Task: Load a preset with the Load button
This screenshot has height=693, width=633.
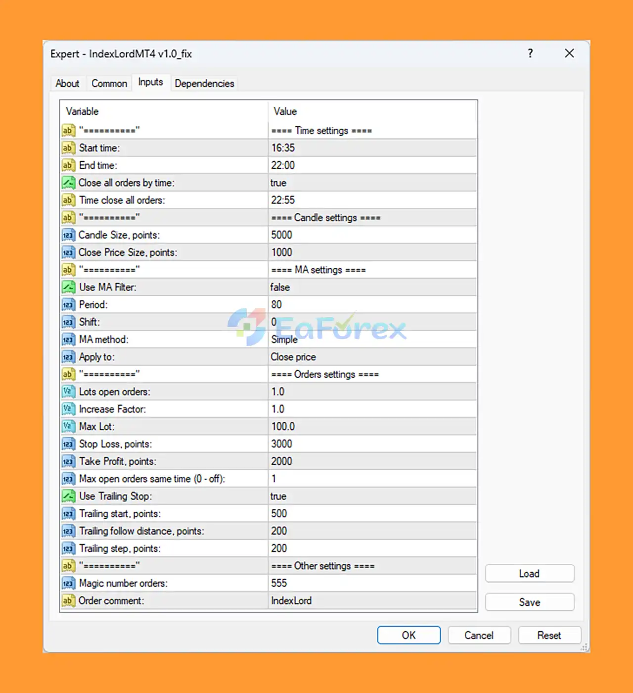Action: tap(530, 574)
